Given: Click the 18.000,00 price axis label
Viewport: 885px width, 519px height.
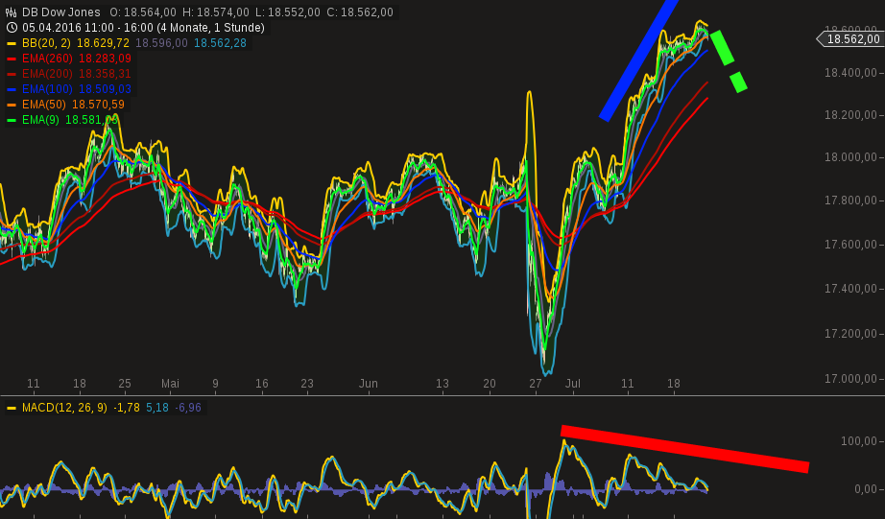Looking at the screenshot, I should tap(850, 157).
